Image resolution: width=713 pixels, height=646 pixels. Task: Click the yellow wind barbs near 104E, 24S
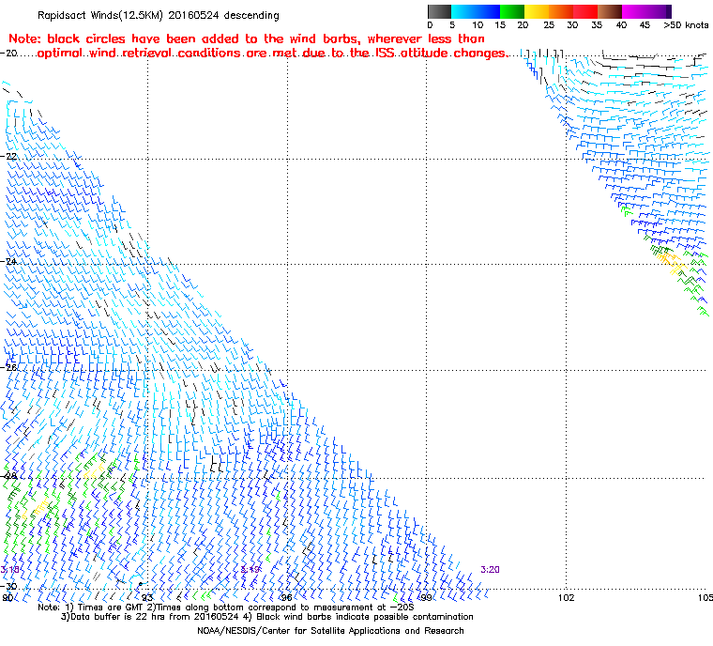pyautogui.click(x=671, y=263)
